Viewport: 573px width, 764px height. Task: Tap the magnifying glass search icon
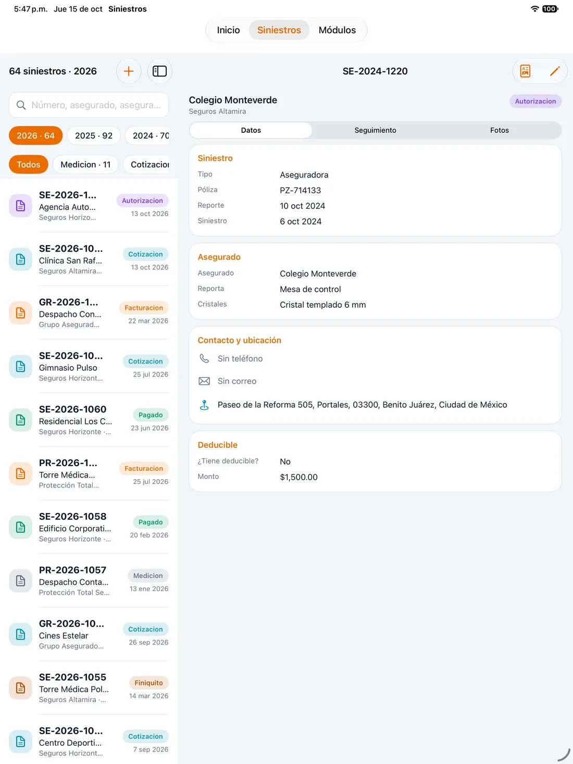21,105
